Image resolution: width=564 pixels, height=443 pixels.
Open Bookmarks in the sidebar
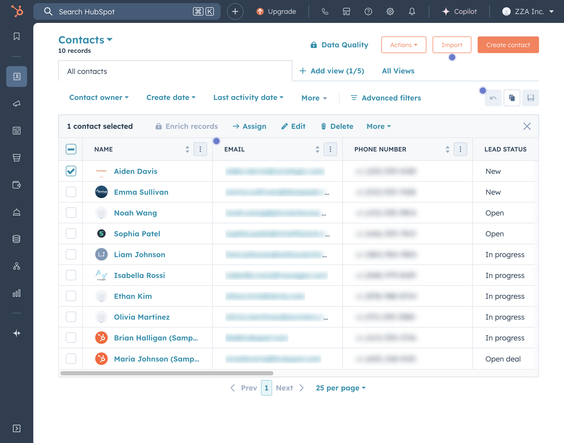point(17,36)
